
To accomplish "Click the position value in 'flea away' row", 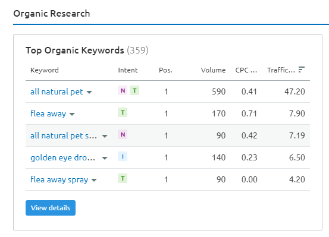I will click(166, 113).
